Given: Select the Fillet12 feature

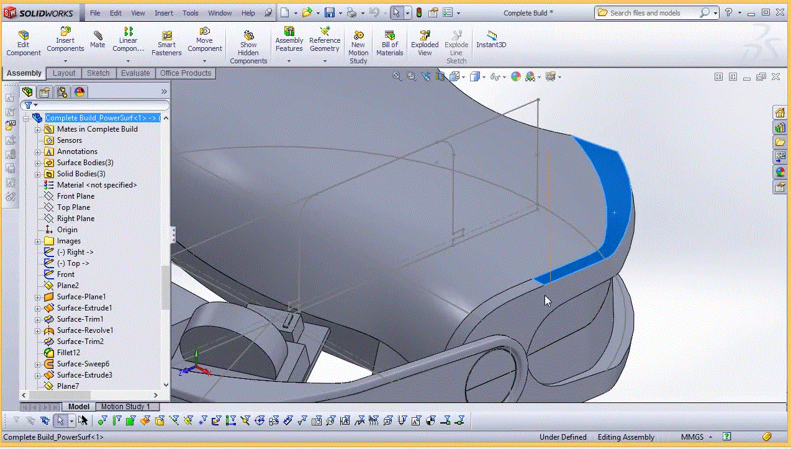Looking at the screenshot, I should click(68, 353).
